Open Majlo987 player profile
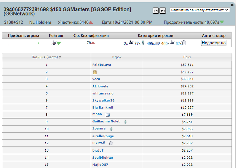 [x=100, y=165]
